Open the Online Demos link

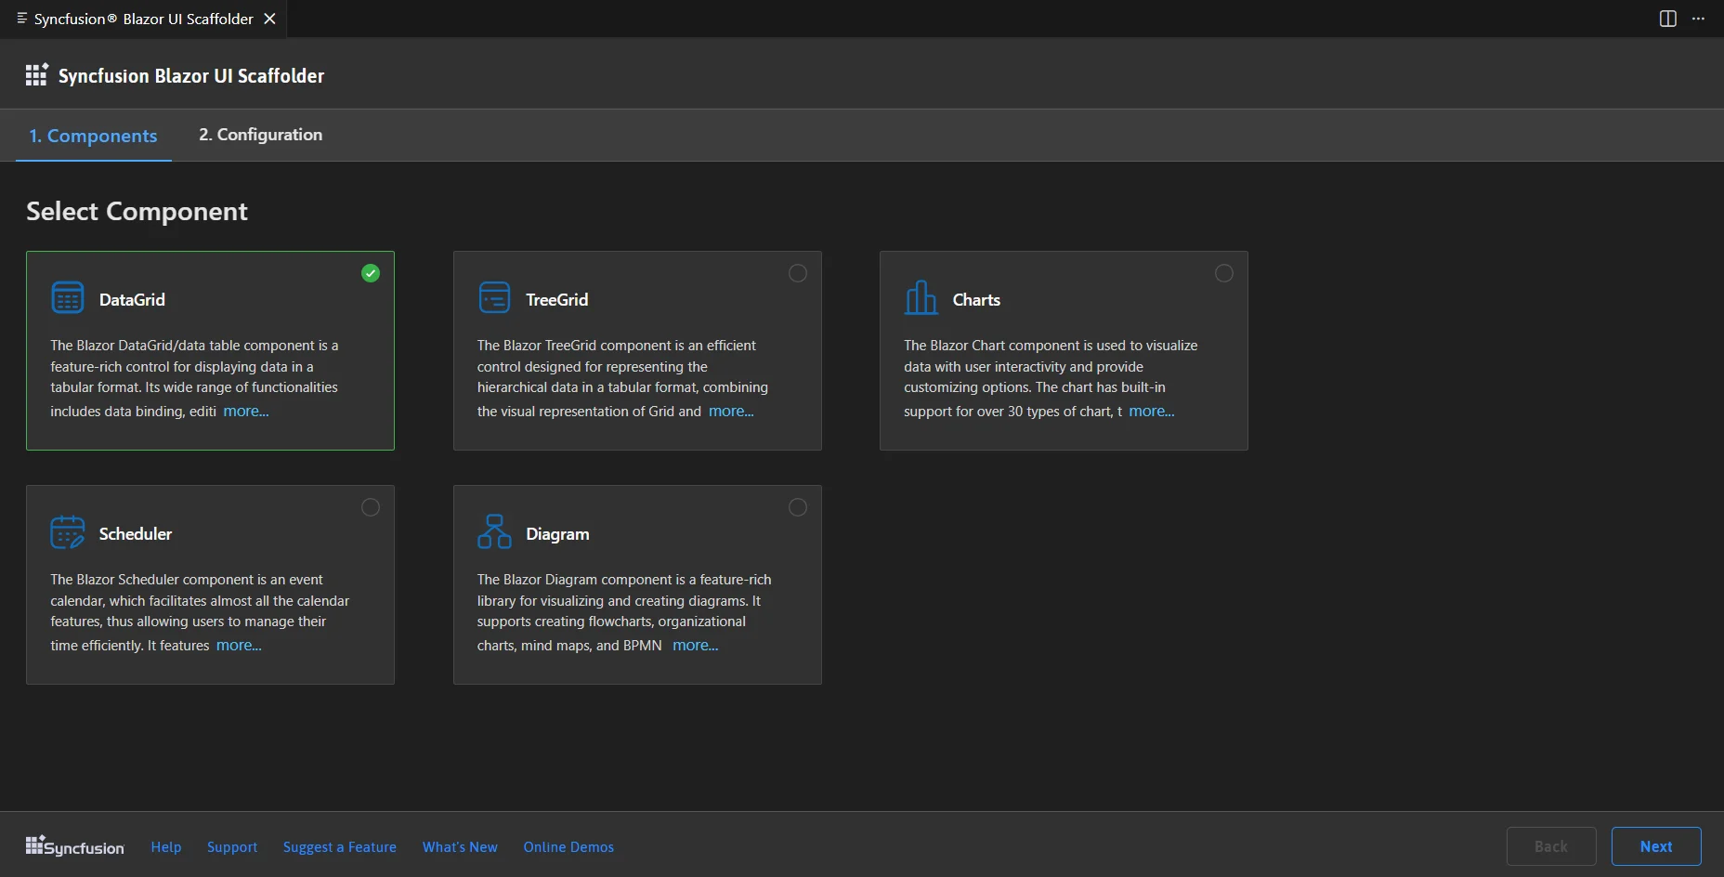pos(568,847)
